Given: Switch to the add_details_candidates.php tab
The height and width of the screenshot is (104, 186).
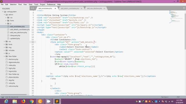Looking at the screenshot, I should [x=70, y=8].
